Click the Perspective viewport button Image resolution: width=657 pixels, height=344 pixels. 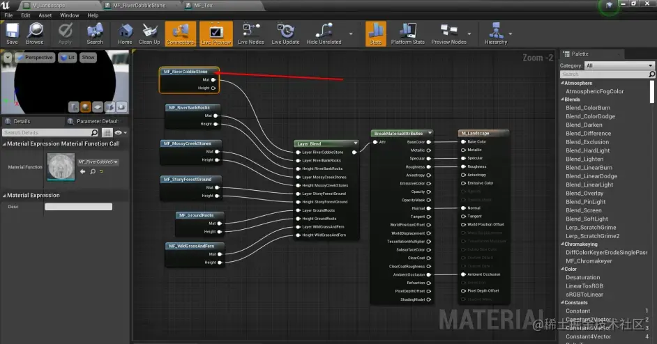(34, 57)
